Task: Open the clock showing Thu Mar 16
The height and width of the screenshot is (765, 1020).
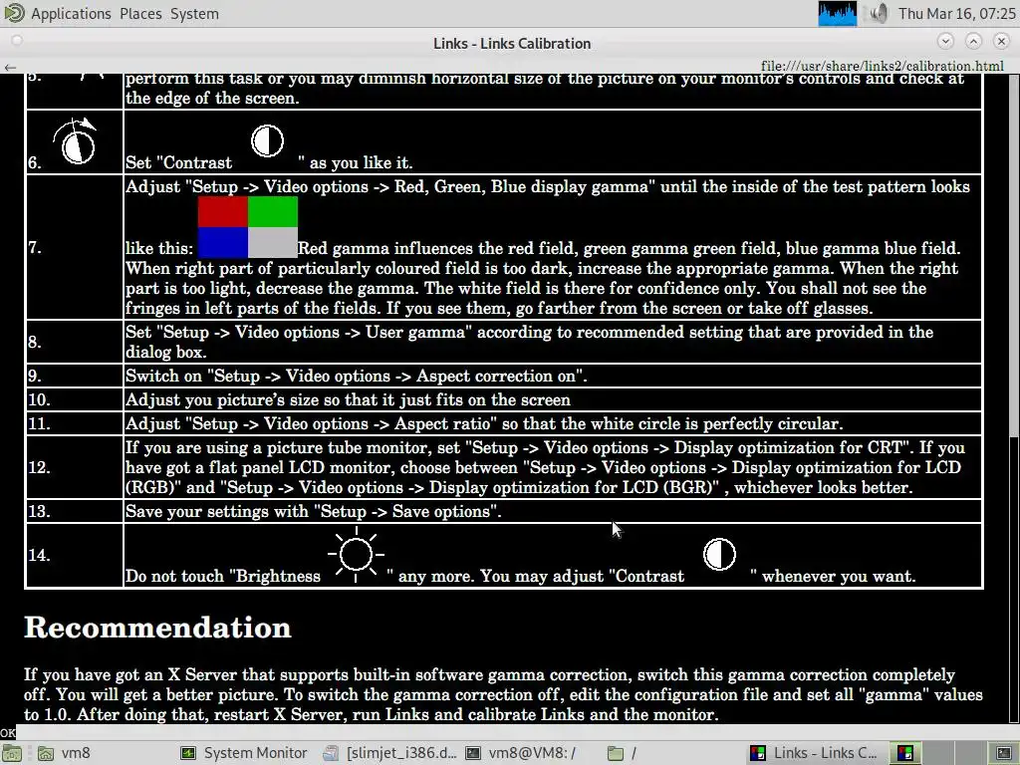Action: 957,14
